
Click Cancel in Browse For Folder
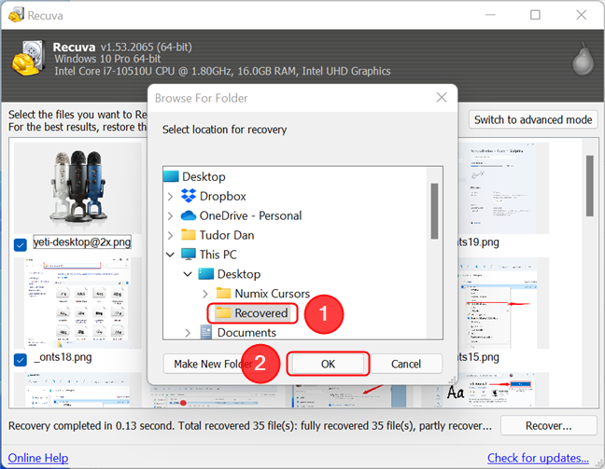pyautogui.click(x=406, y=364)
